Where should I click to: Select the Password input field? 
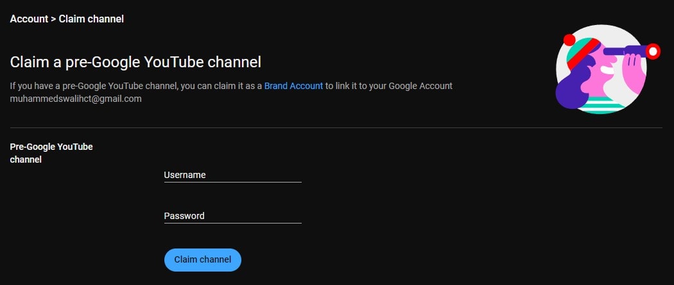[x=232, y=216]
